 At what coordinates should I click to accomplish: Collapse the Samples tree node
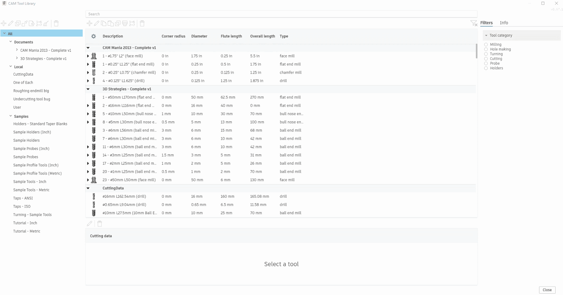coord(11,116)
